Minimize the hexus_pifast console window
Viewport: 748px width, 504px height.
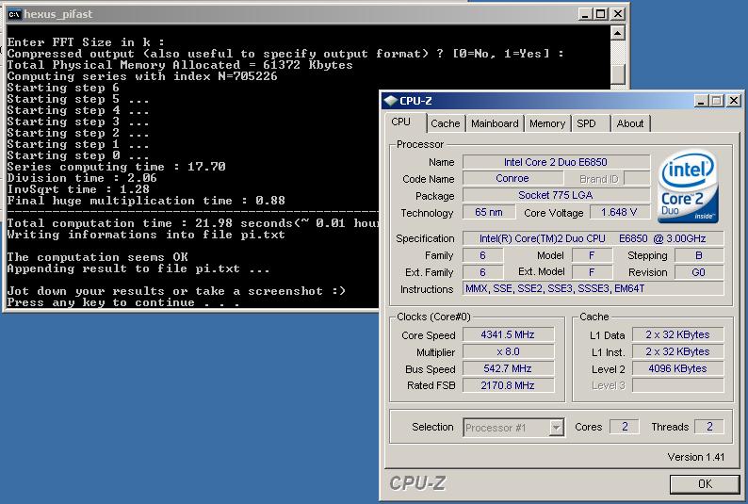click(x=585, y=14)
